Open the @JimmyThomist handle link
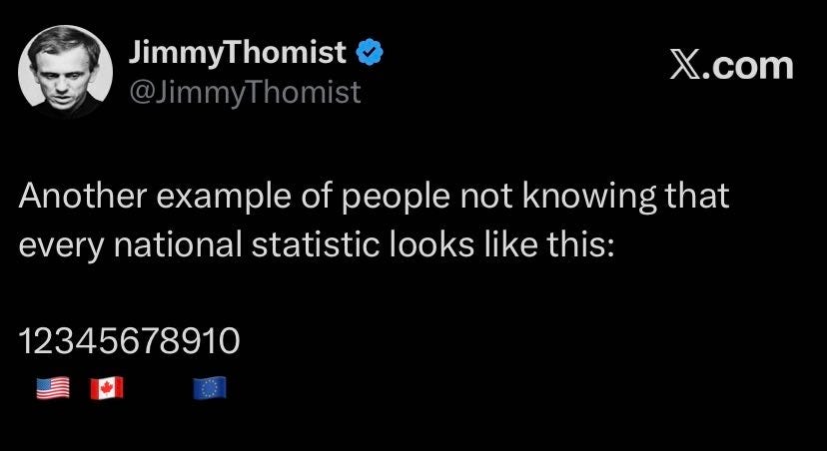The width and height of the screenshot is (827, 451). tap(245, 92)
